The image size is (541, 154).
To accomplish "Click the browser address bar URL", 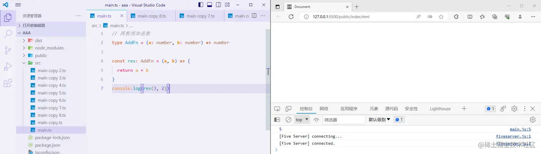I will [x=341, y=17].
